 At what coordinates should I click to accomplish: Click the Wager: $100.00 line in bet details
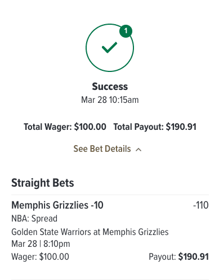tap(40, 257)
